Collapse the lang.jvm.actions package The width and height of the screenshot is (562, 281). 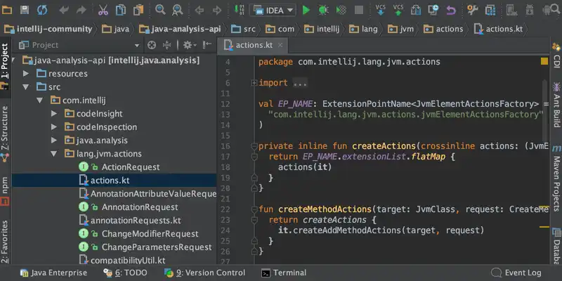click(54, 154)
